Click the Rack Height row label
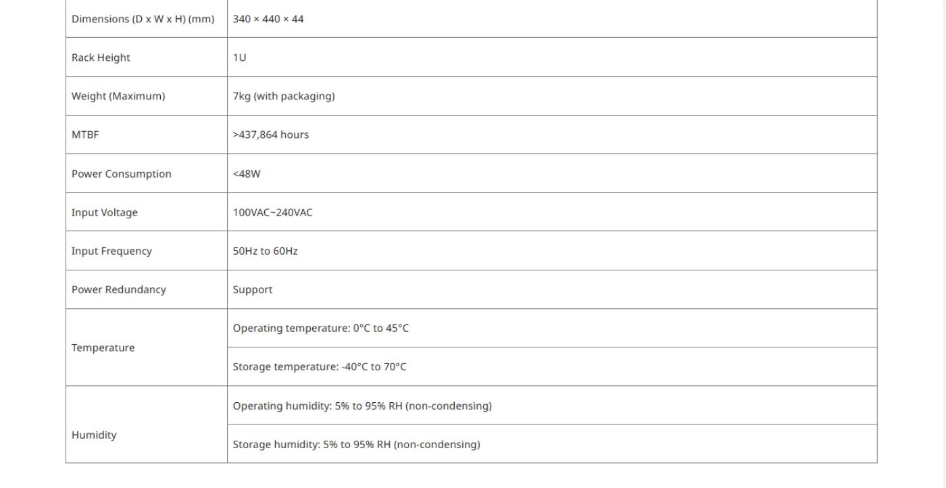 pyautogui.click(x=101, y=57)
